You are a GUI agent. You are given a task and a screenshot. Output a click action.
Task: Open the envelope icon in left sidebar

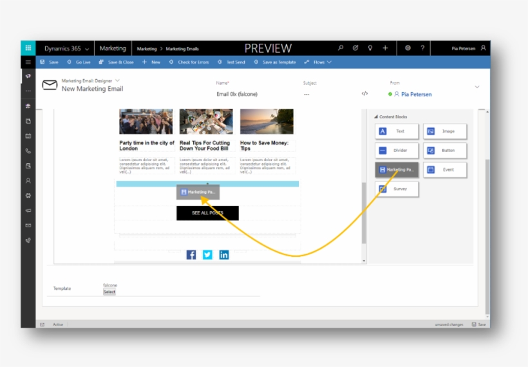(x=28, y=225)
